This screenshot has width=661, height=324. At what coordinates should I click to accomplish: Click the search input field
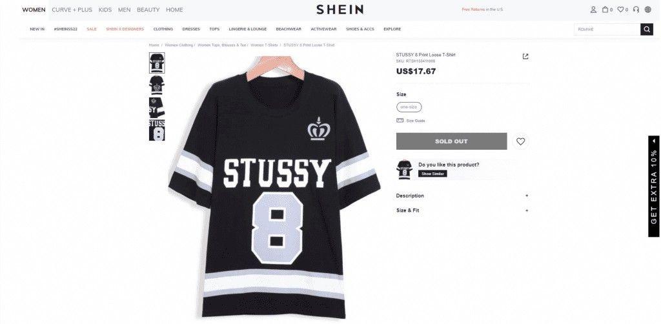pos(607,29)
